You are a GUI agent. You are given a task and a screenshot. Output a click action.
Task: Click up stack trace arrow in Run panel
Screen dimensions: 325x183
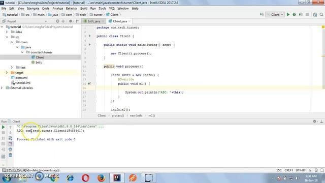click(10, 127)
